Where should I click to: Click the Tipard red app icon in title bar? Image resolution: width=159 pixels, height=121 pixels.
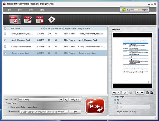4,4
